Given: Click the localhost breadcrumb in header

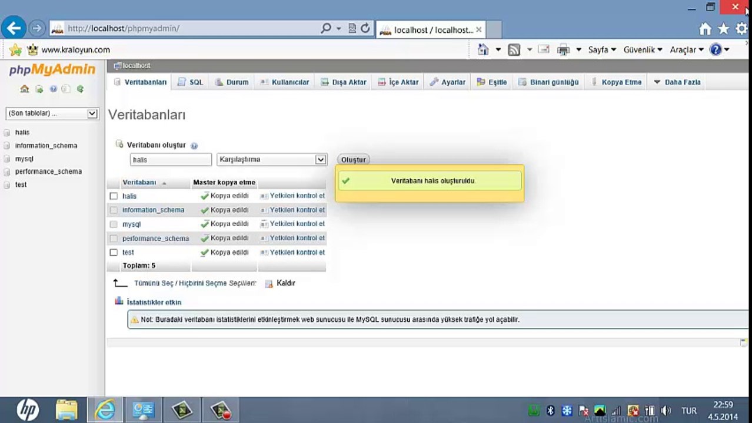Looking at the screenshot, I should click(x=136, y=66).
